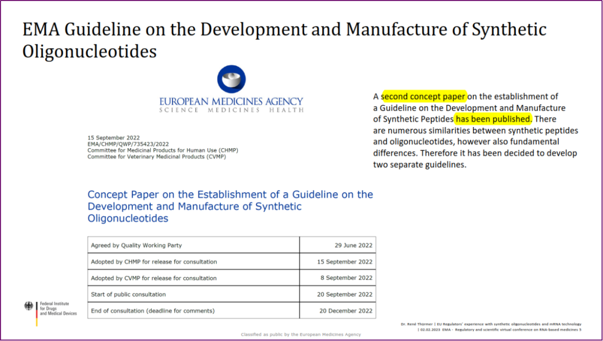Click 'Adopted by CHMP for release for consultation'
This screenshot has height=341, width=603.
(x=193, y=261)
